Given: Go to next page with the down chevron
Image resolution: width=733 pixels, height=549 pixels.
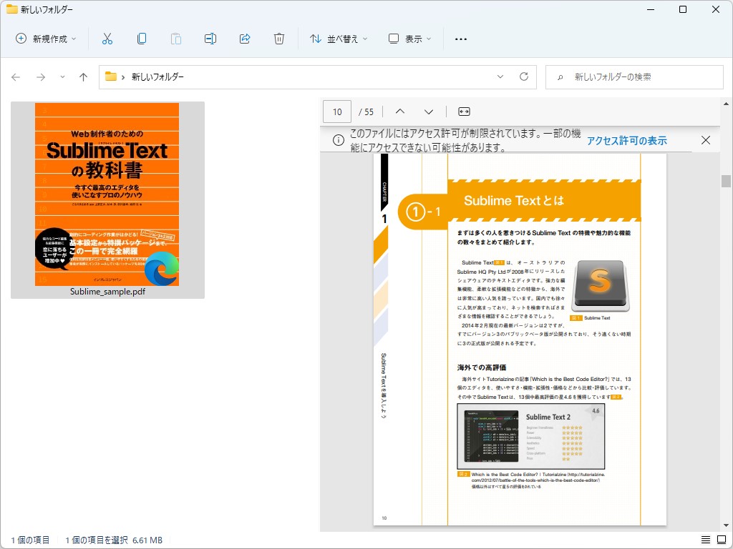Looking at the screenshot, I should (428, 112).
